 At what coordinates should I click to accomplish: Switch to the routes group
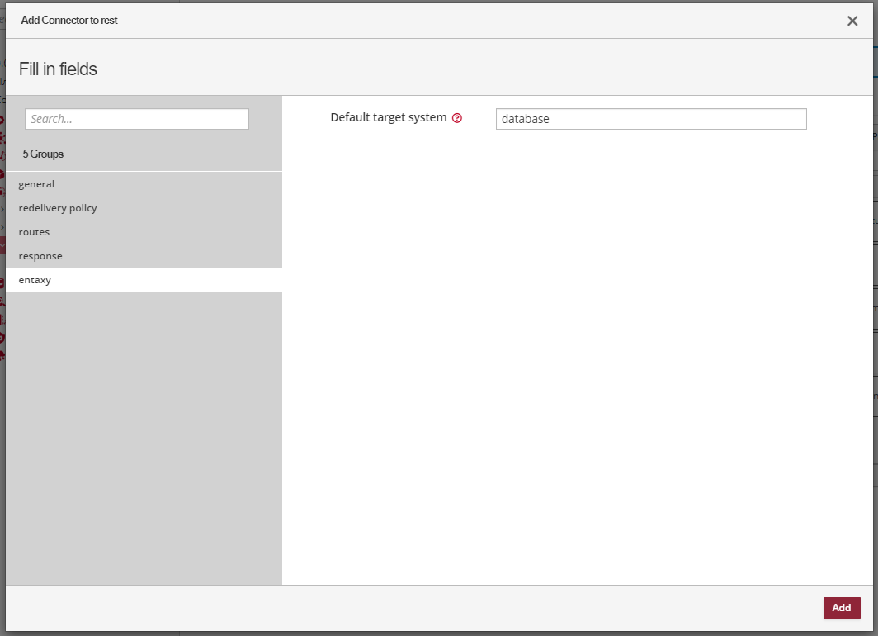pyautogui.click(x=34, y=232)
